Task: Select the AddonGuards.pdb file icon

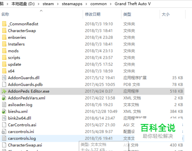Action: [4, 85]
